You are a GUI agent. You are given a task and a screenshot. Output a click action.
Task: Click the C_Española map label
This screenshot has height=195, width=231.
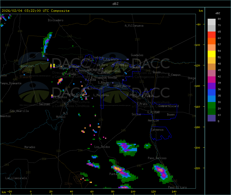coord(111,59)
